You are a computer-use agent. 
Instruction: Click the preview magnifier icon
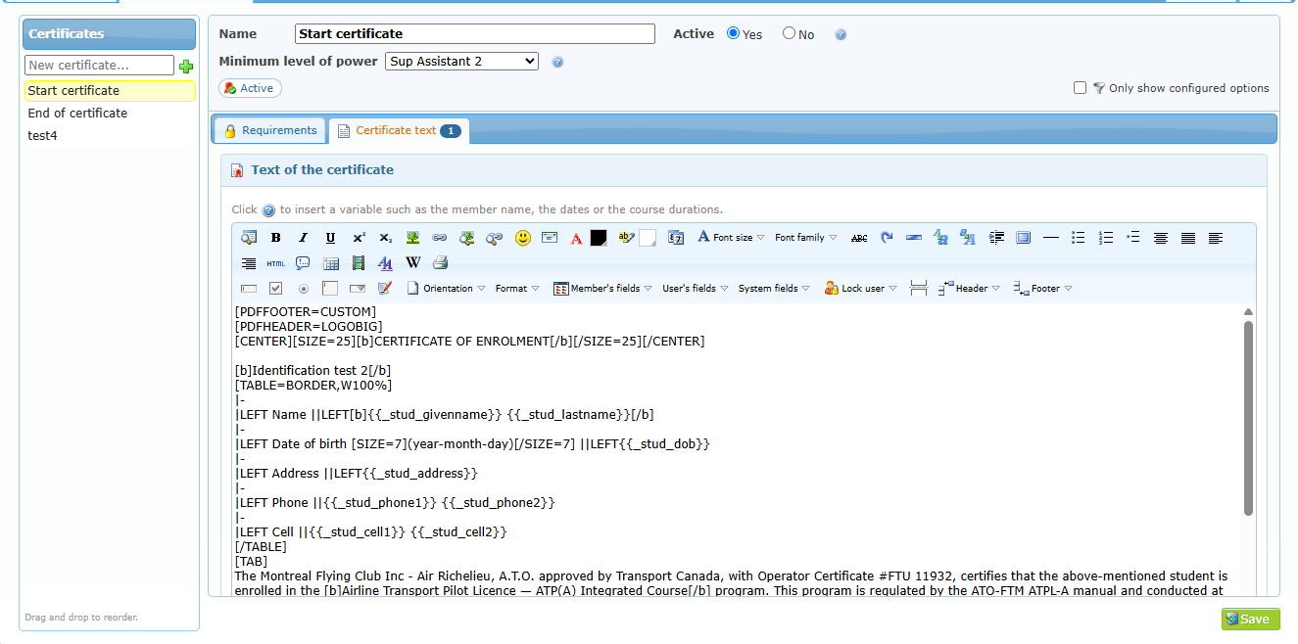point(249,238)
